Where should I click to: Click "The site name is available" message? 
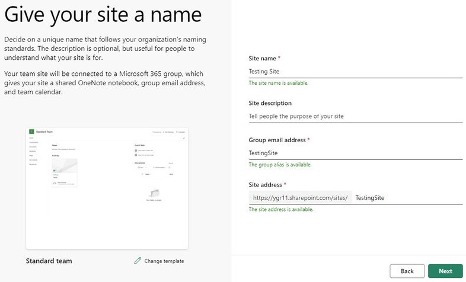click(x=278, y=83)
